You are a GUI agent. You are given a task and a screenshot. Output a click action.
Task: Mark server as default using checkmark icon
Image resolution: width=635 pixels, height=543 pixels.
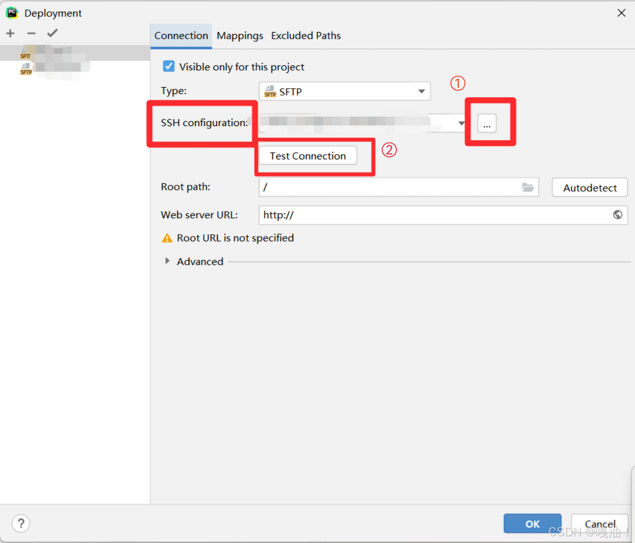52,33
